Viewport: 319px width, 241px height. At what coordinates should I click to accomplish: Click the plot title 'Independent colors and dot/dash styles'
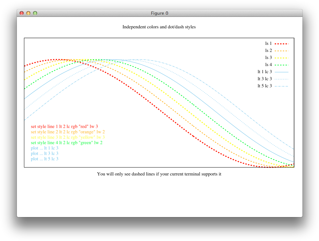[x=159, y=27]
